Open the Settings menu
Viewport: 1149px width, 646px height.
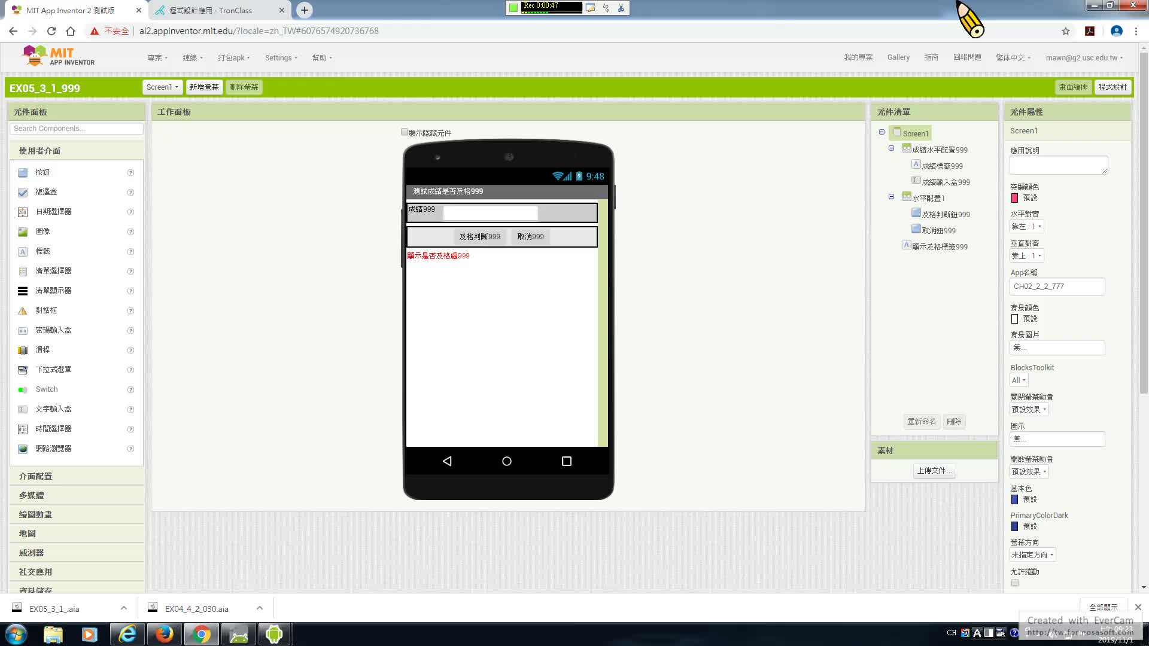click(x=281, y=58)
